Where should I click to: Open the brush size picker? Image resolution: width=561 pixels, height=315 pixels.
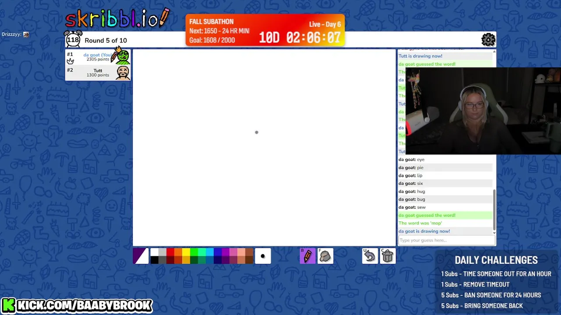click(263, 256)
